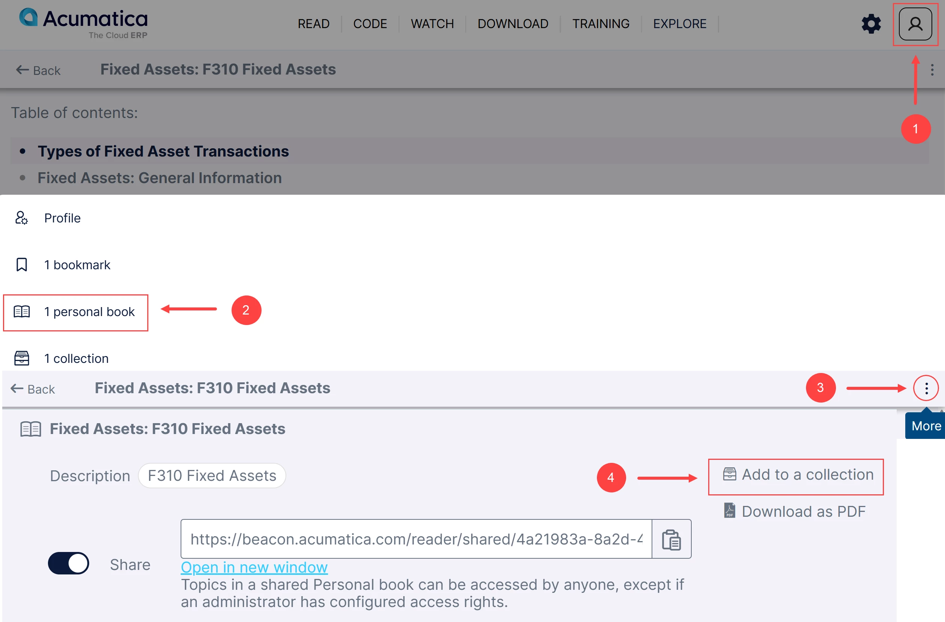Image resolution: width=945 pixels, height=622 pixels.
Task: Open the More menu in lower header
Action: [926, 388]
